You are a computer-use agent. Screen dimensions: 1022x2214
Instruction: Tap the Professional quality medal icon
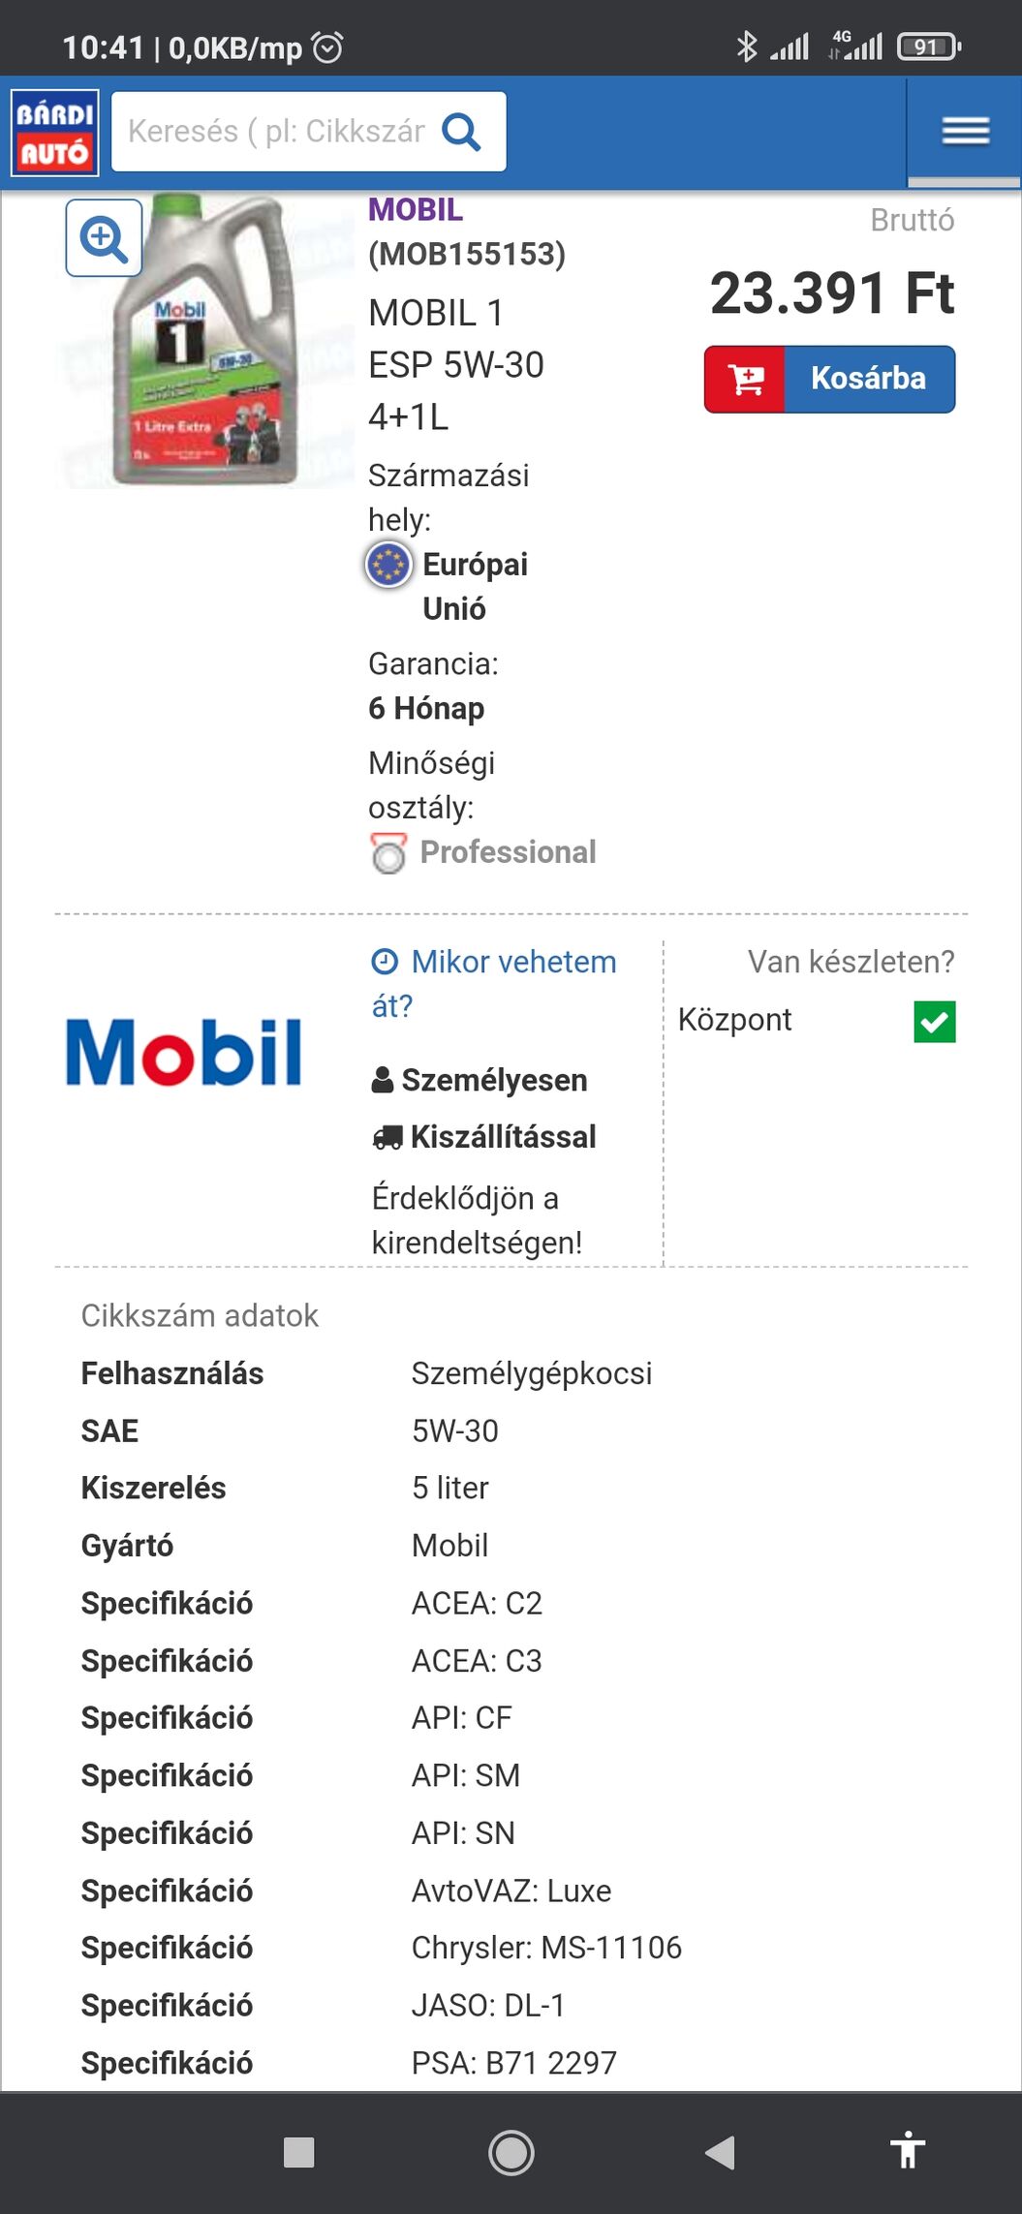pos(388,853)
